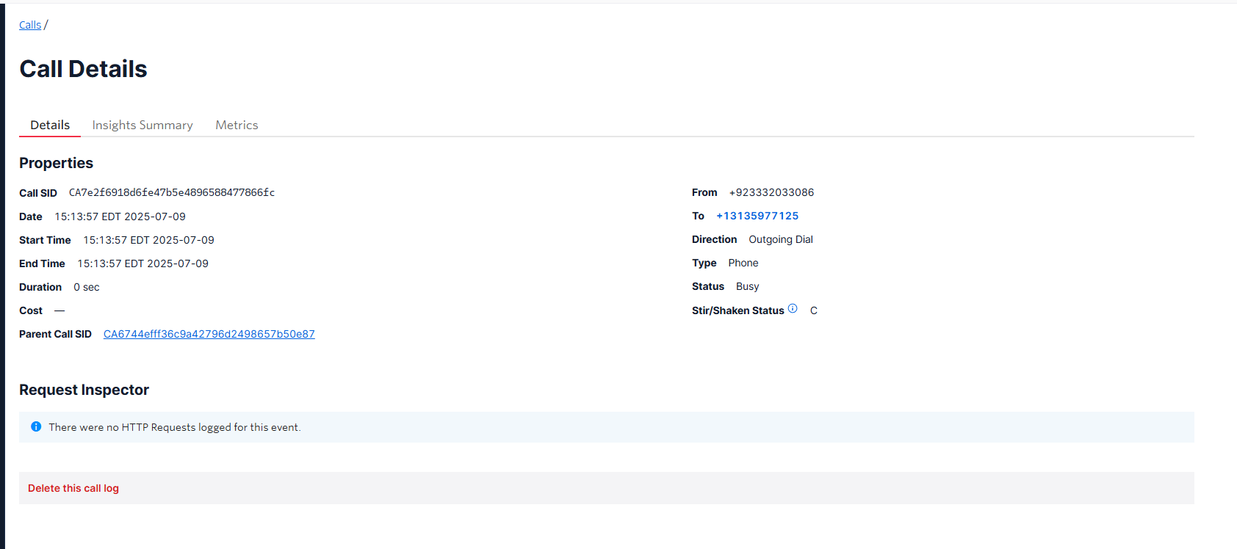Open the Insights Summary tab

point(143,125)
